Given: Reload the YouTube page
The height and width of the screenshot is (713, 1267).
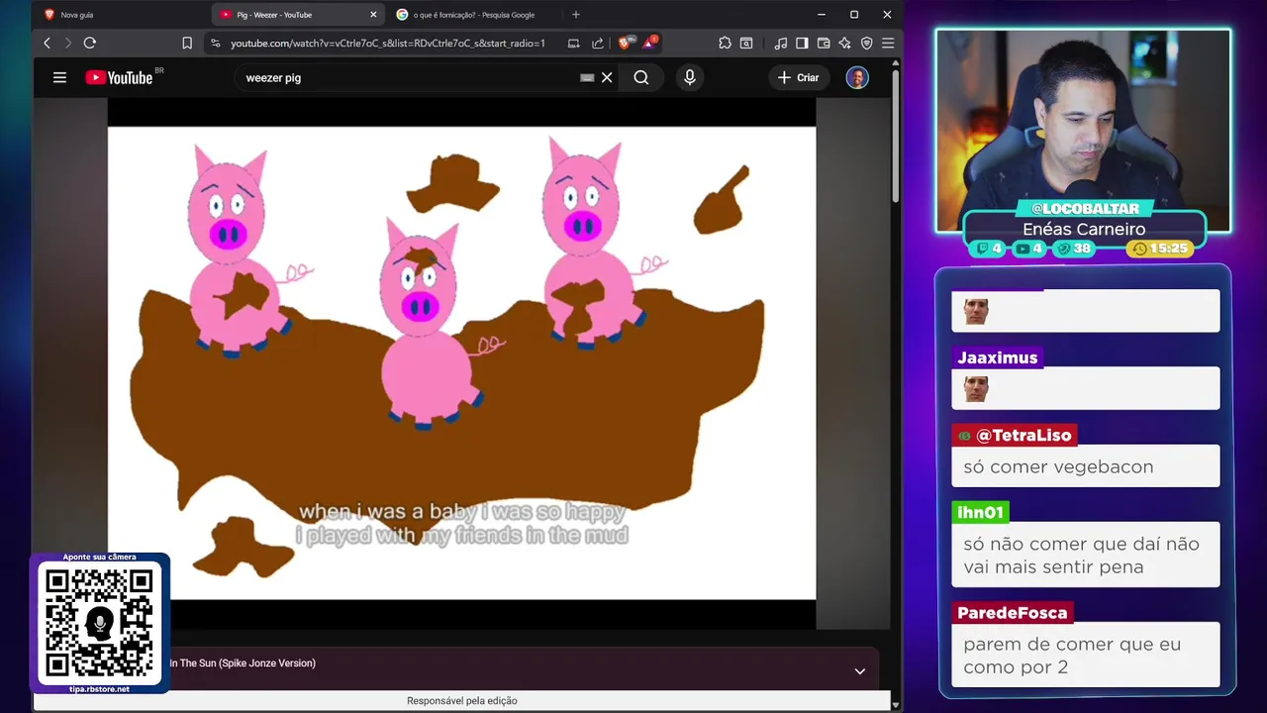Looking at the screenshot, I should tap(89, 44).
